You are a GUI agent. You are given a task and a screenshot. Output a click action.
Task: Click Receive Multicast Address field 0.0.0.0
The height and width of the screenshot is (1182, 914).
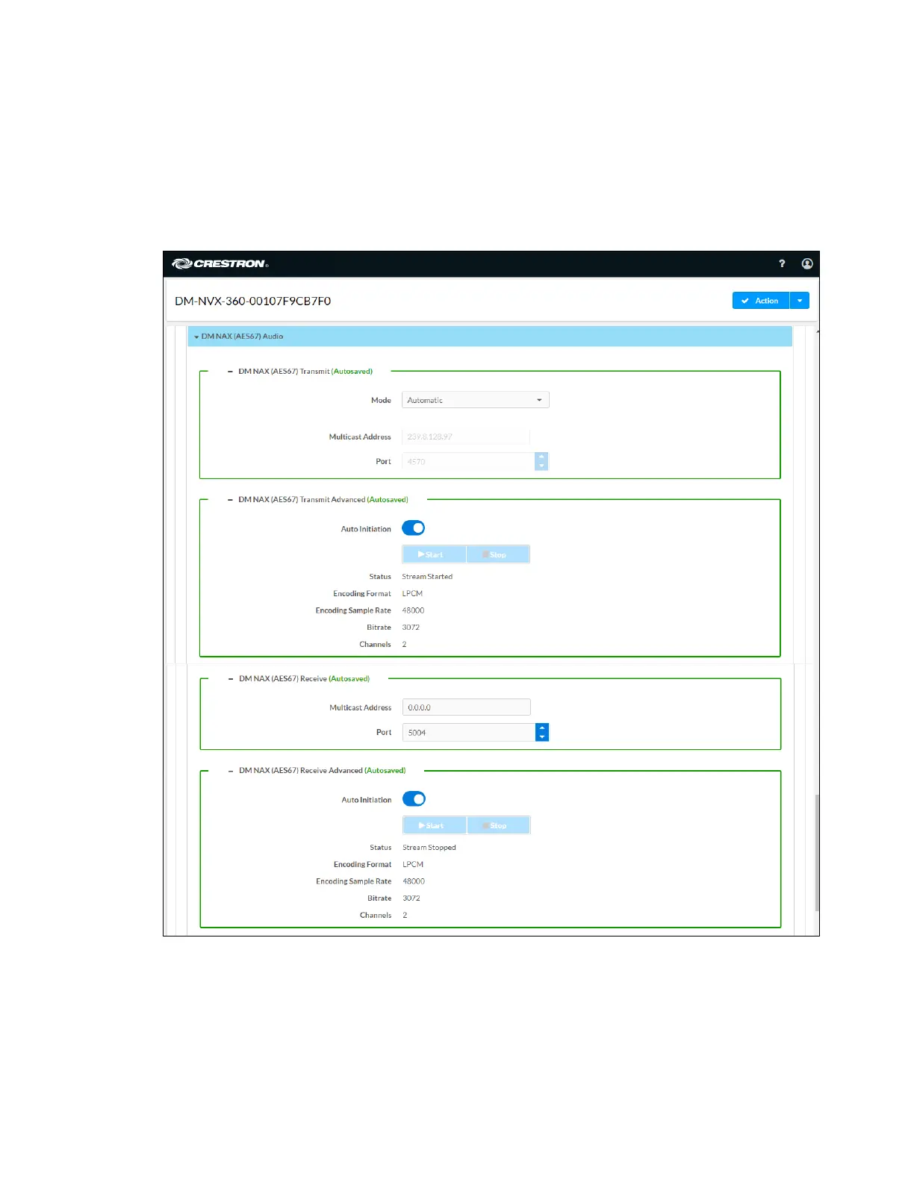pyautogui.click(x=467, y=707)
